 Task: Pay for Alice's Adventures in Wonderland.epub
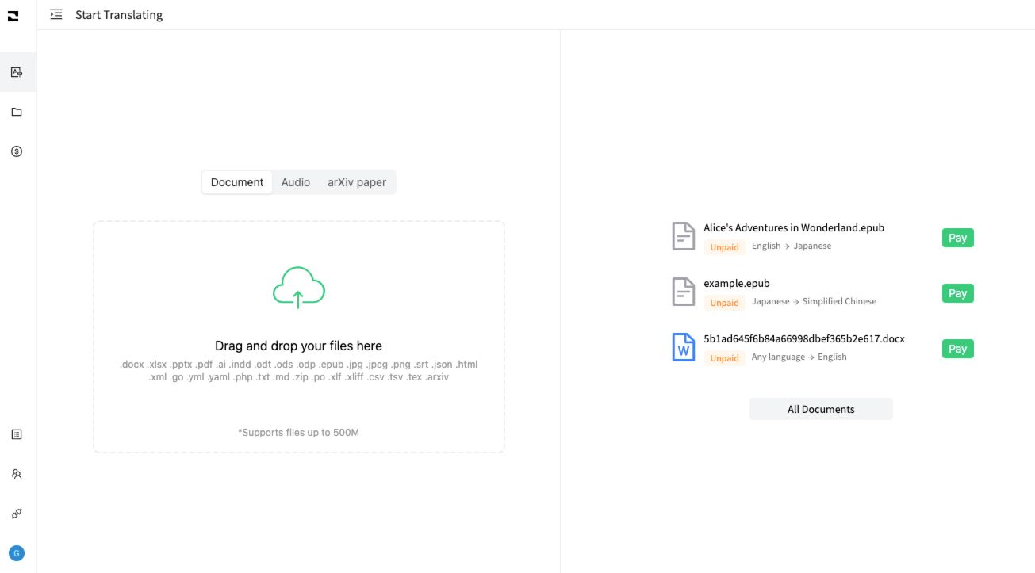957,238
